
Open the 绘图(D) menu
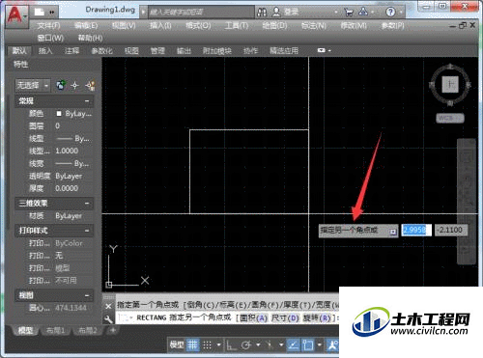pyautogui.click(x=274, y=26)
